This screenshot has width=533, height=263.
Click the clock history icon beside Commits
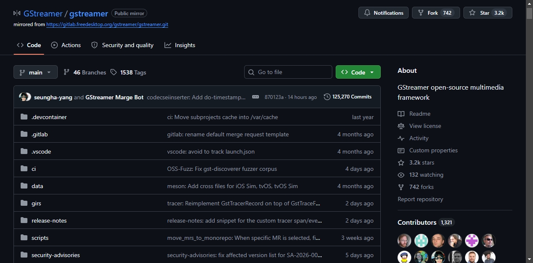tap(327, 97)
